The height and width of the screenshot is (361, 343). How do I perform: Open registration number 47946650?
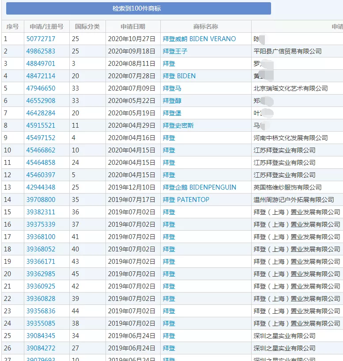[41, 88]
